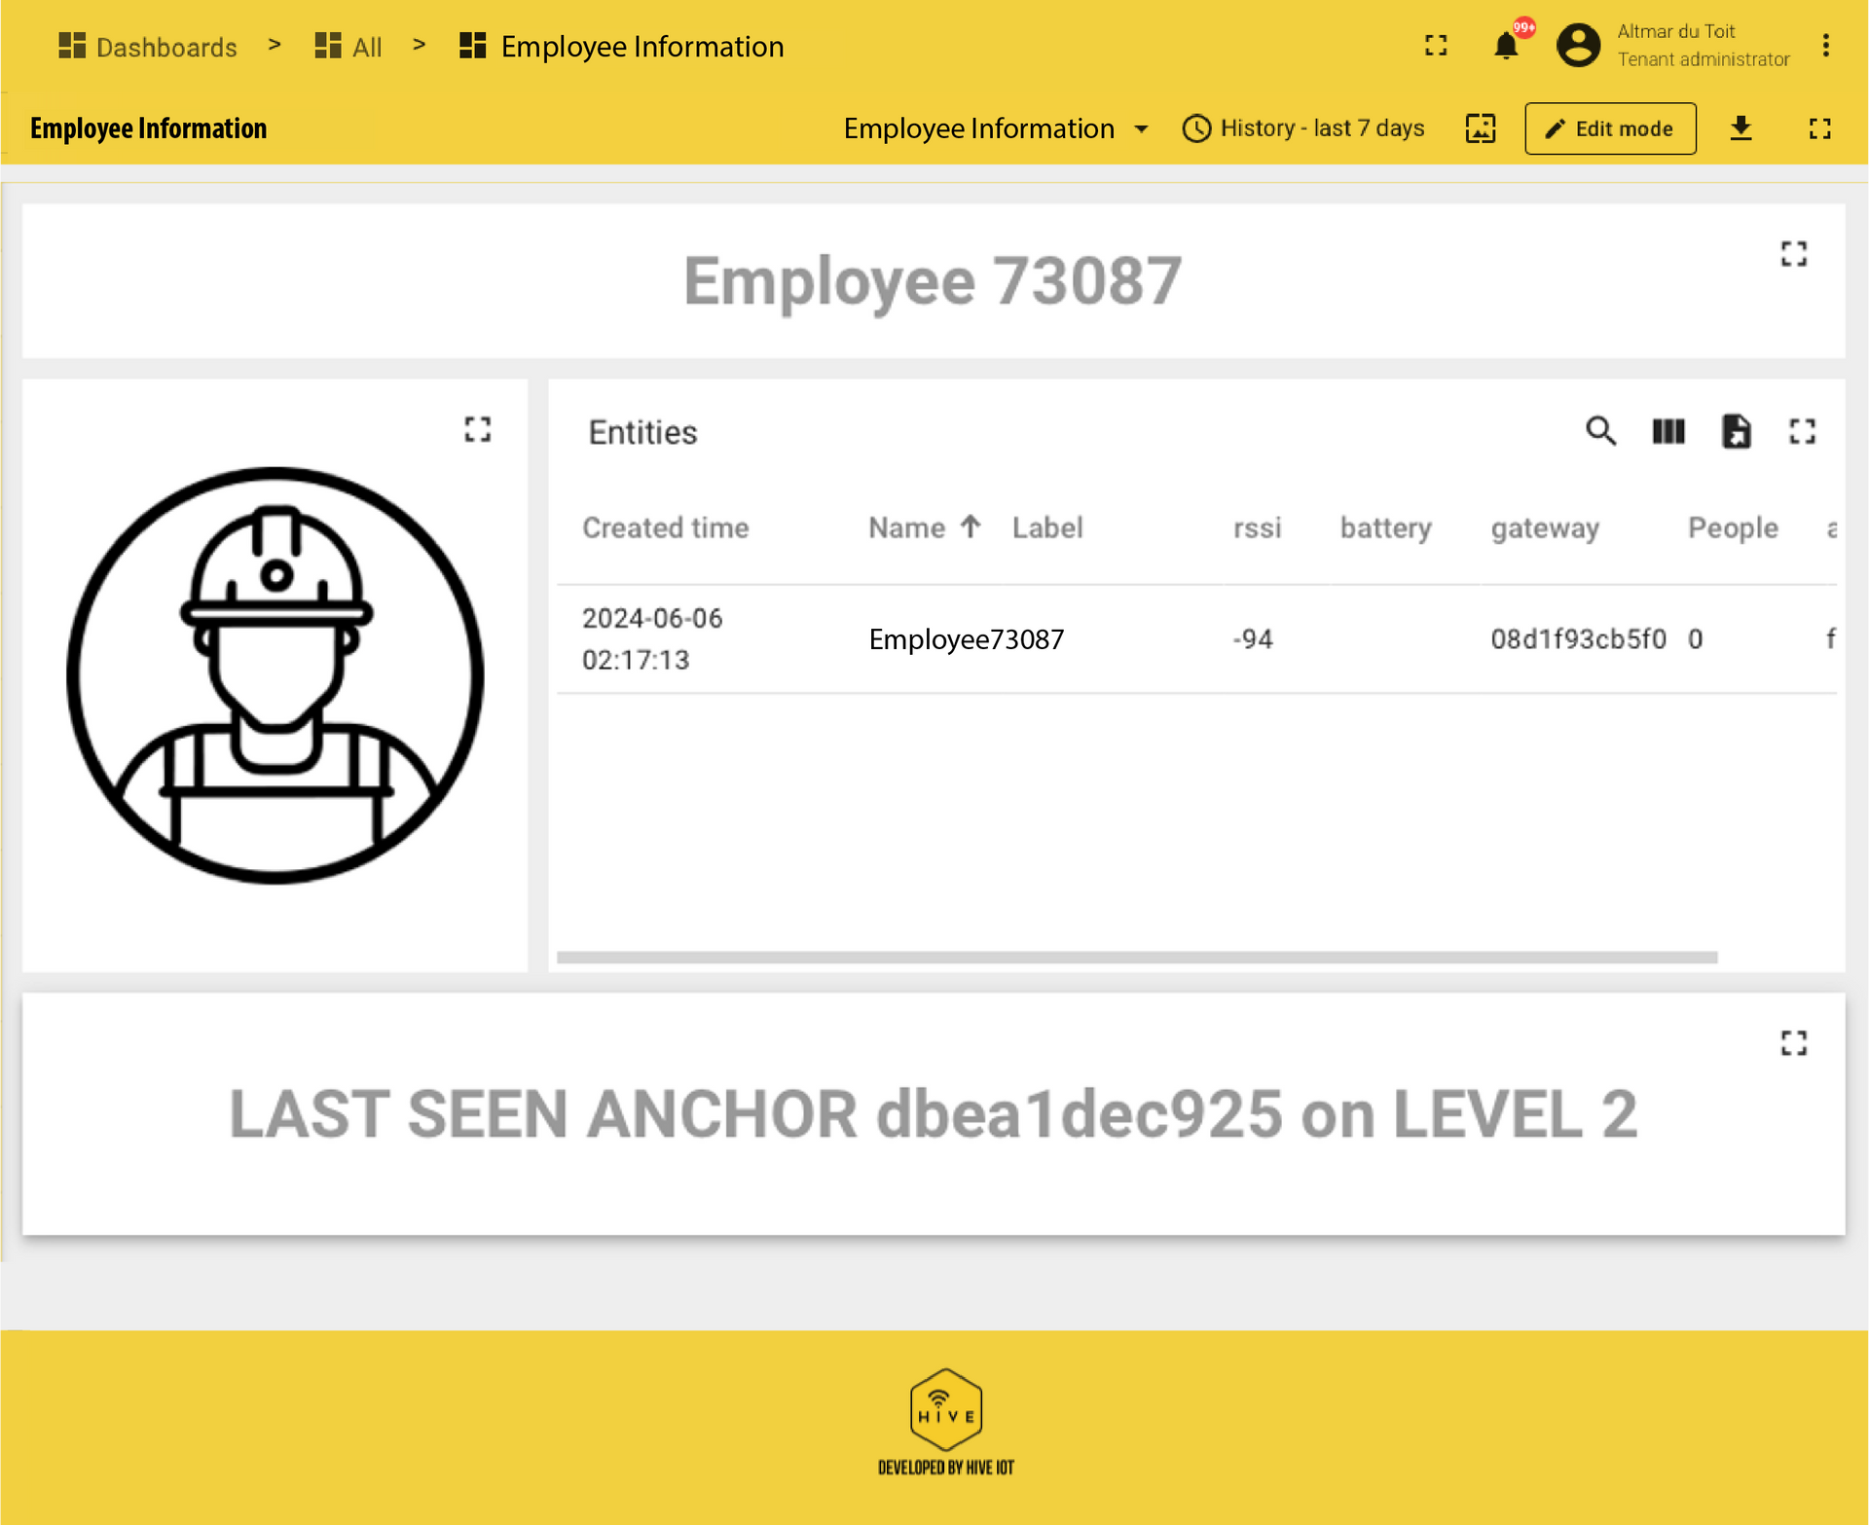The width and height of the screenshot is (1869, 1525).
Task: Open the History - last 7 days time selector
Action: click(1304, 127)
